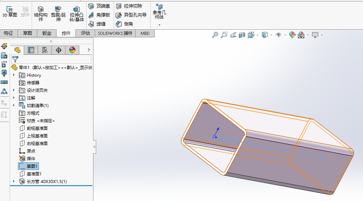Click the greyed 焊件 weldment button
This screenshot has height=201, width=363.
[x=25, y=12]
